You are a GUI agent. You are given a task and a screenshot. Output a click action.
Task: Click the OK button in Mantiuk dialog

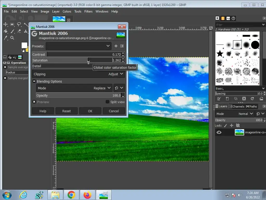tap(90, 111)
